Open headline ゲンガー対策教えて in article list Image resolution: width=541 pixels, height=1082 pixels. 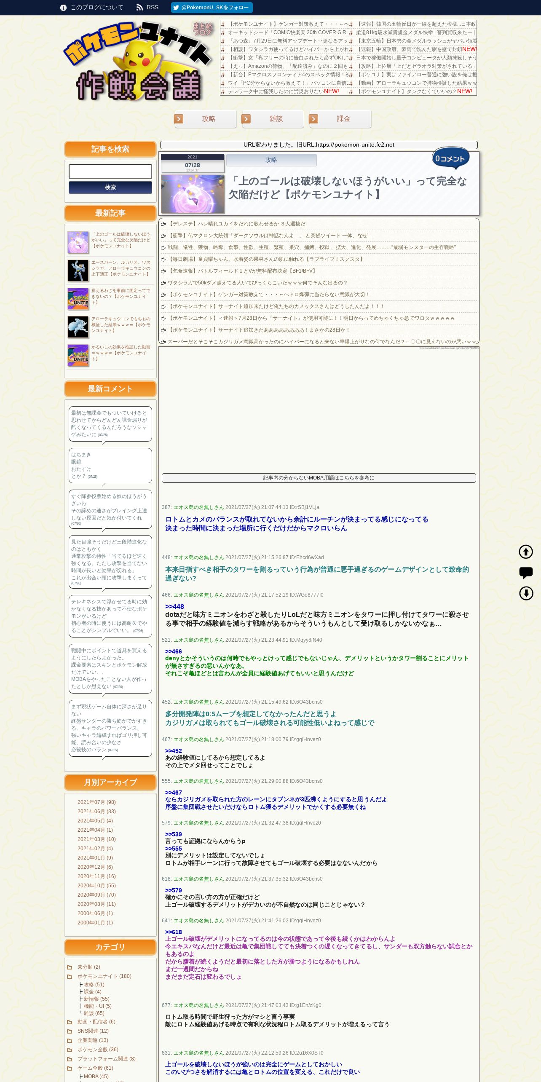click(x=269, y=295)
